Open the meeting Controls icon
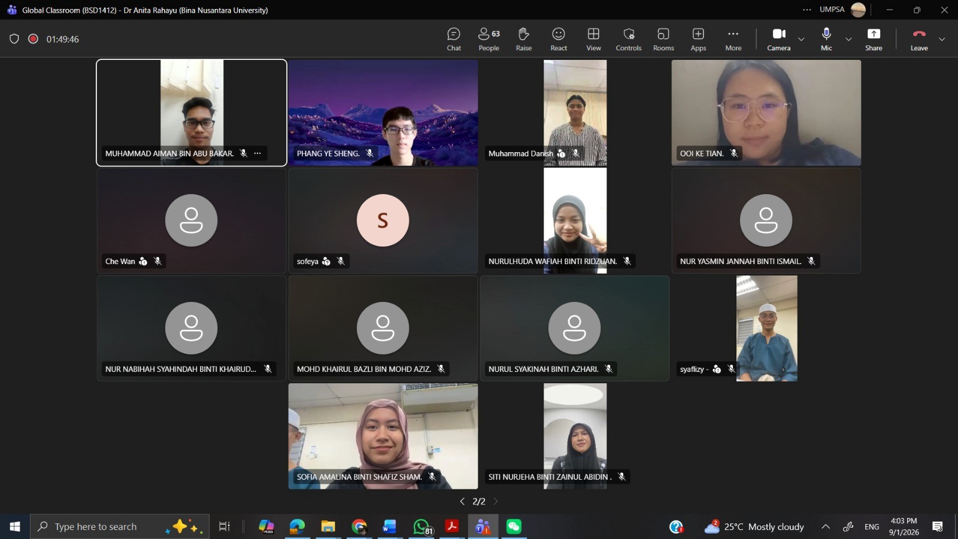 [628, 39]
